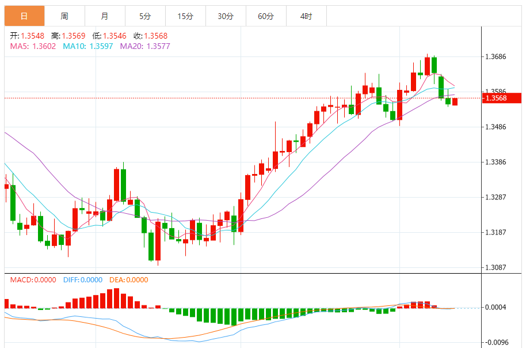The image size is (526, 348).
Task: Click the MA5: 1.3602 indicator label
Action: tap(33, 46)
